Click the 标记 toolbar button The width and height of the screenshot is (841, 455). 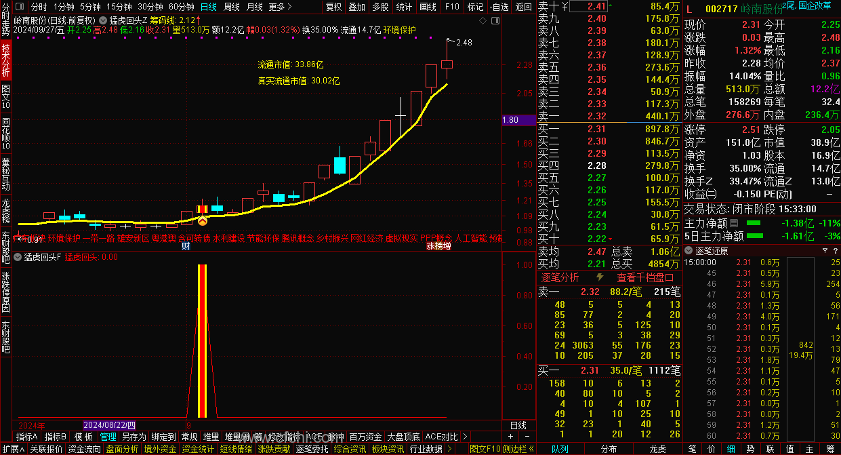point(476,7)
